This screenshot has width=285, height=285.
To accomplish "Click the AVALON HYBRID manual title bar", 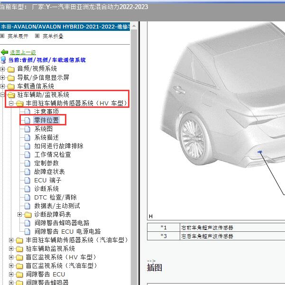I will (x=65, y=27).
